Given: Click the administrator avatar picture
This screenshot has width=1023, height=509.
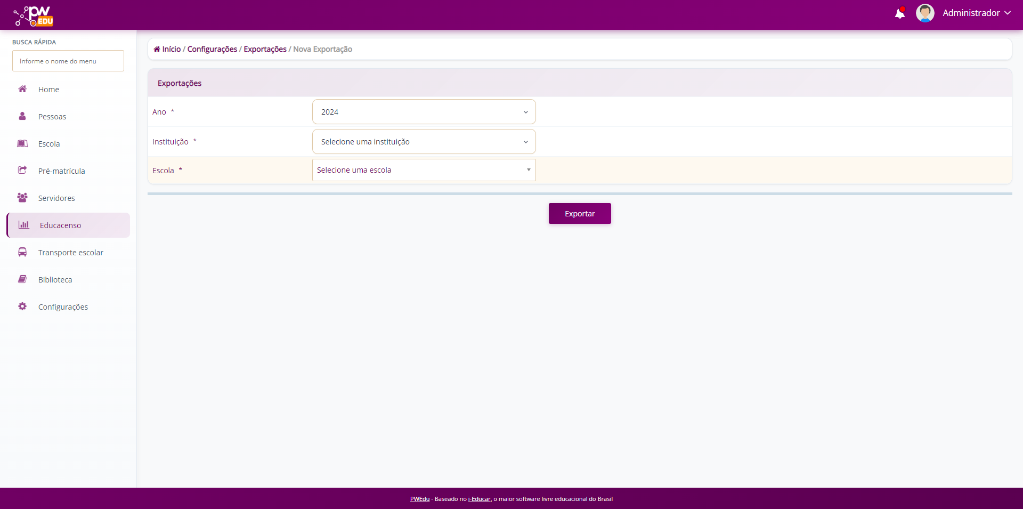Looking at the screenshot, I should click(x=924, y=13).
